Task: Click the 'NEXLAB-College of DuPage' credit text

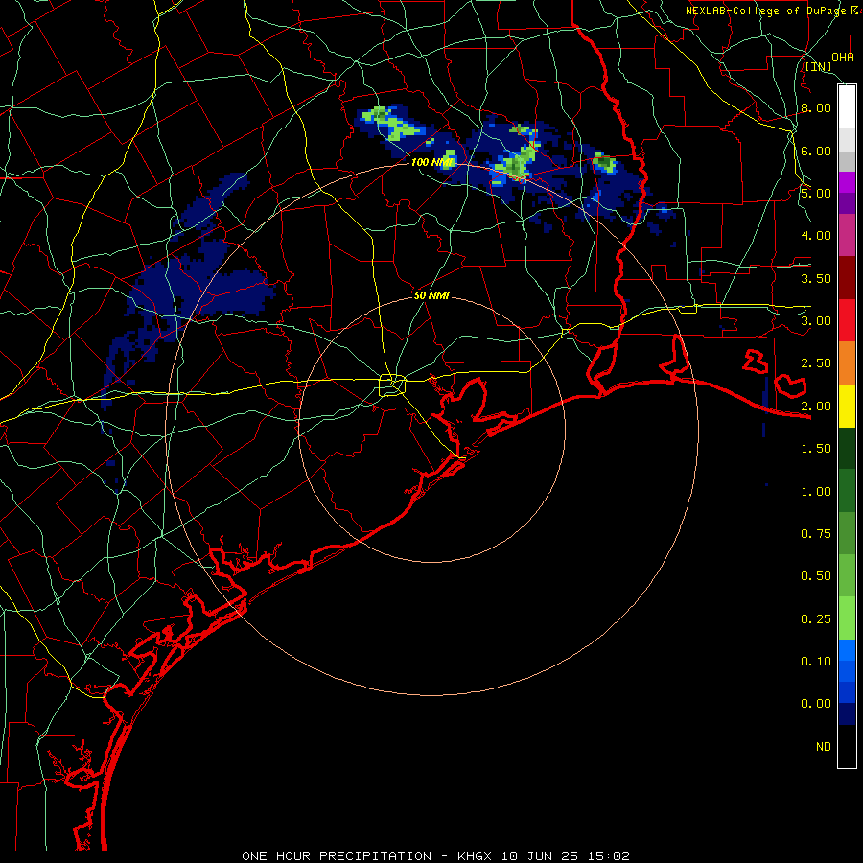Action: tap(765, 11)
